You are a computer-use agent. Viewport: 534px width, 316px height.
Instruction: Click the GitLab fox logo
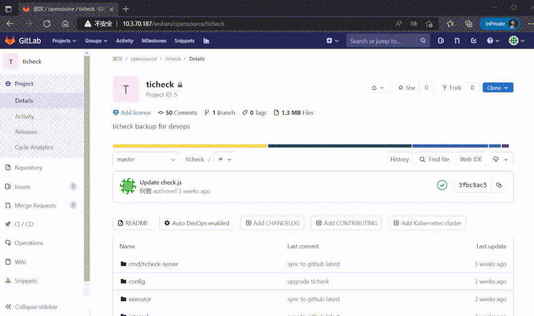10,41
